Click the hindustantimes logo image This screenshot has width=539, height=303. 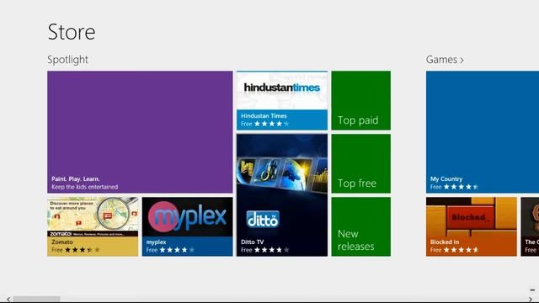pos(282,88)
